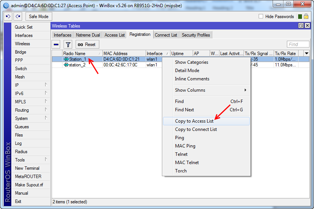Choose MAC Ping from the context menu

click(206, 146)
